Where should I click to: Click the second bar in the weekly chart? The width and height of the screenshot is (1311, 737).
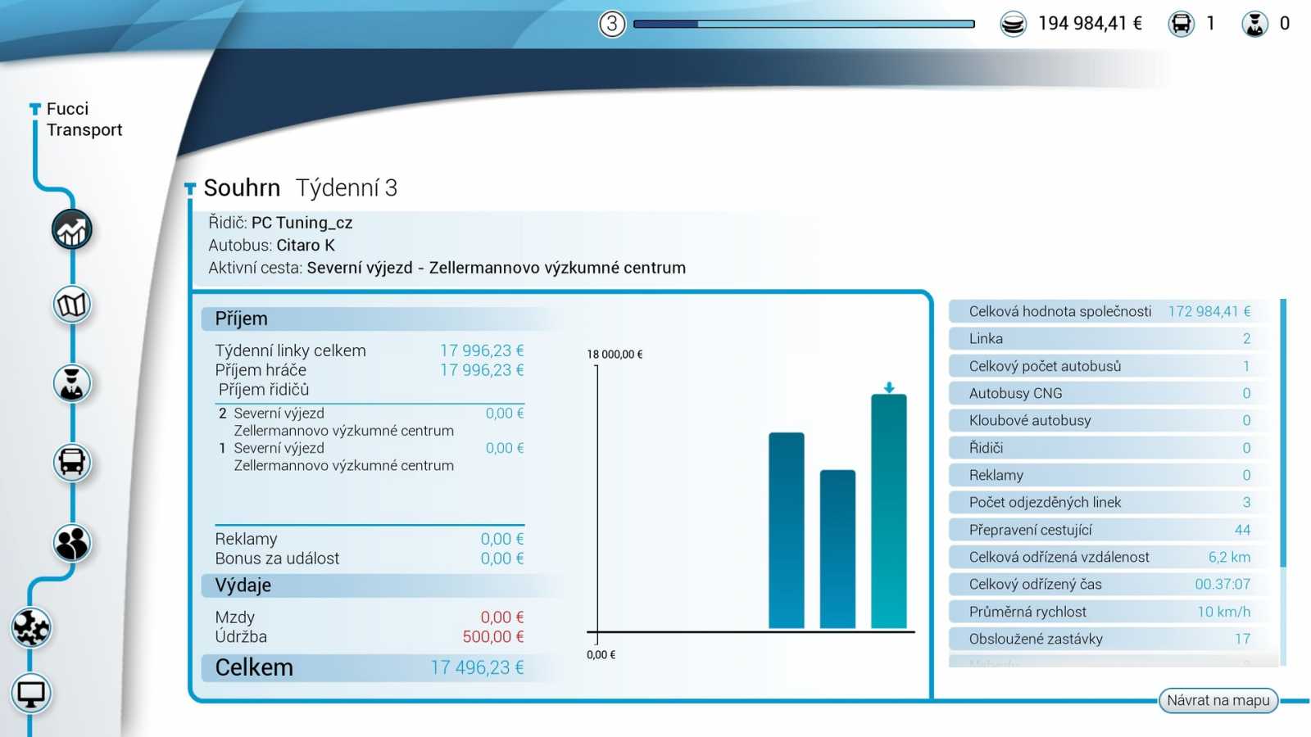point(837,549)
